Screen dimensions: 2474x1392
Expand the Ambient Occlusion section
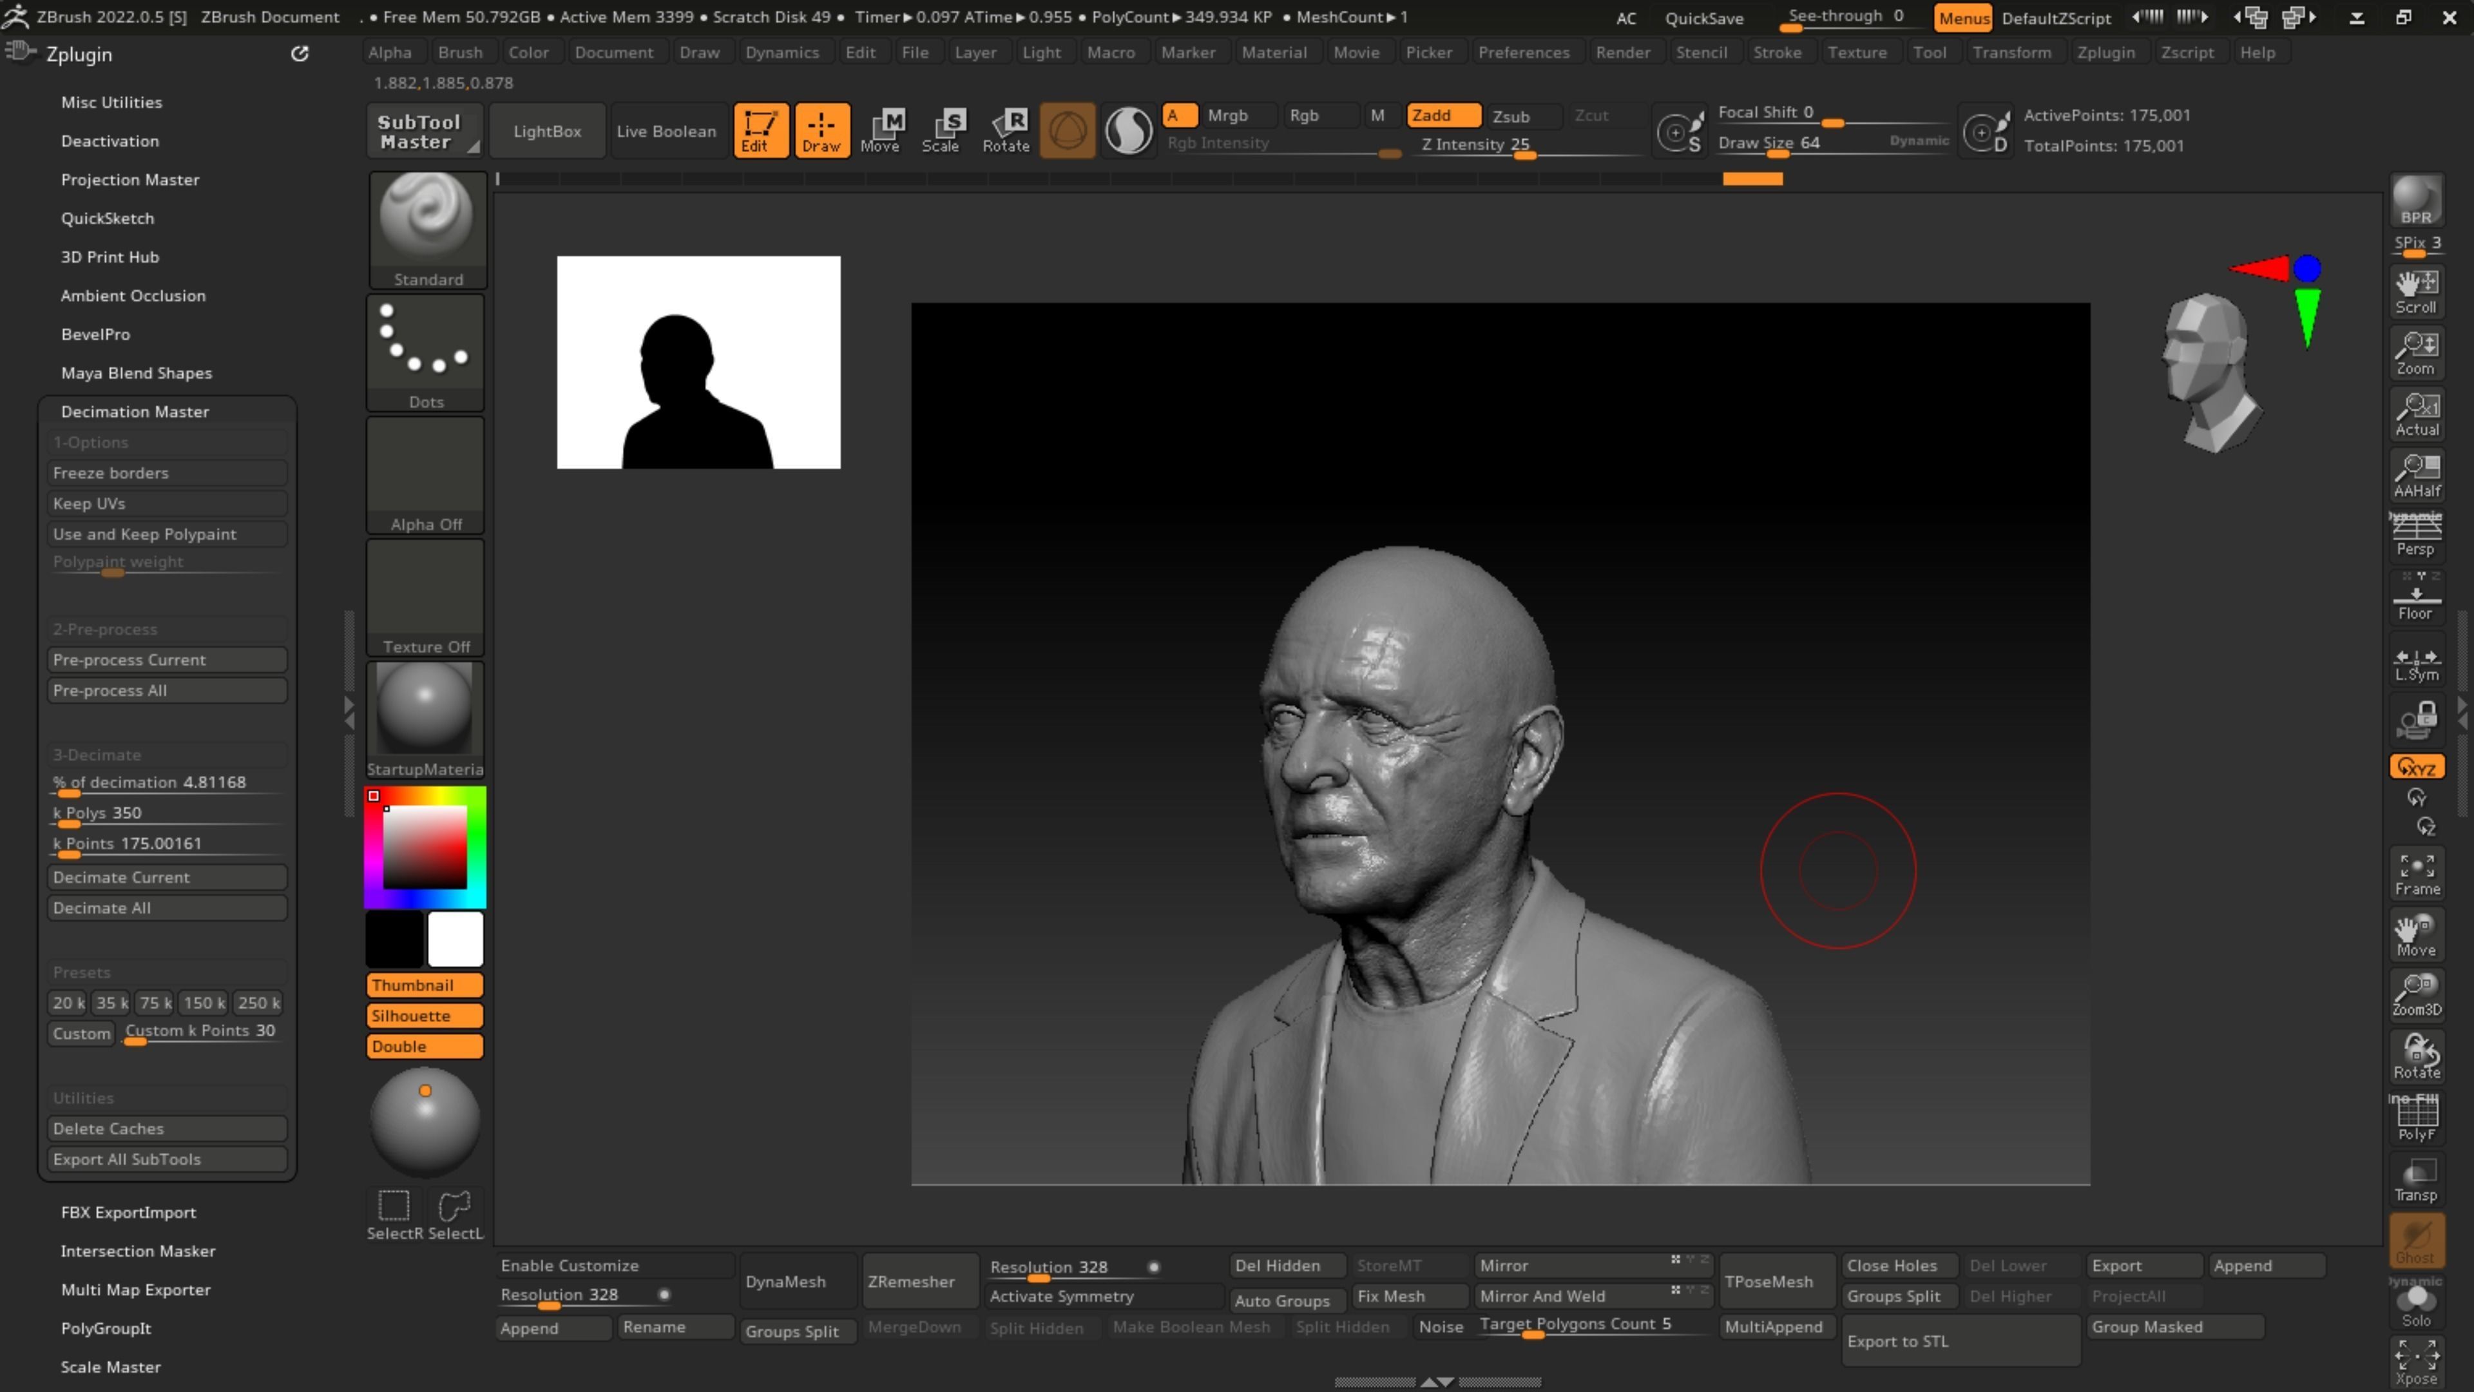(x=133, y=295)
